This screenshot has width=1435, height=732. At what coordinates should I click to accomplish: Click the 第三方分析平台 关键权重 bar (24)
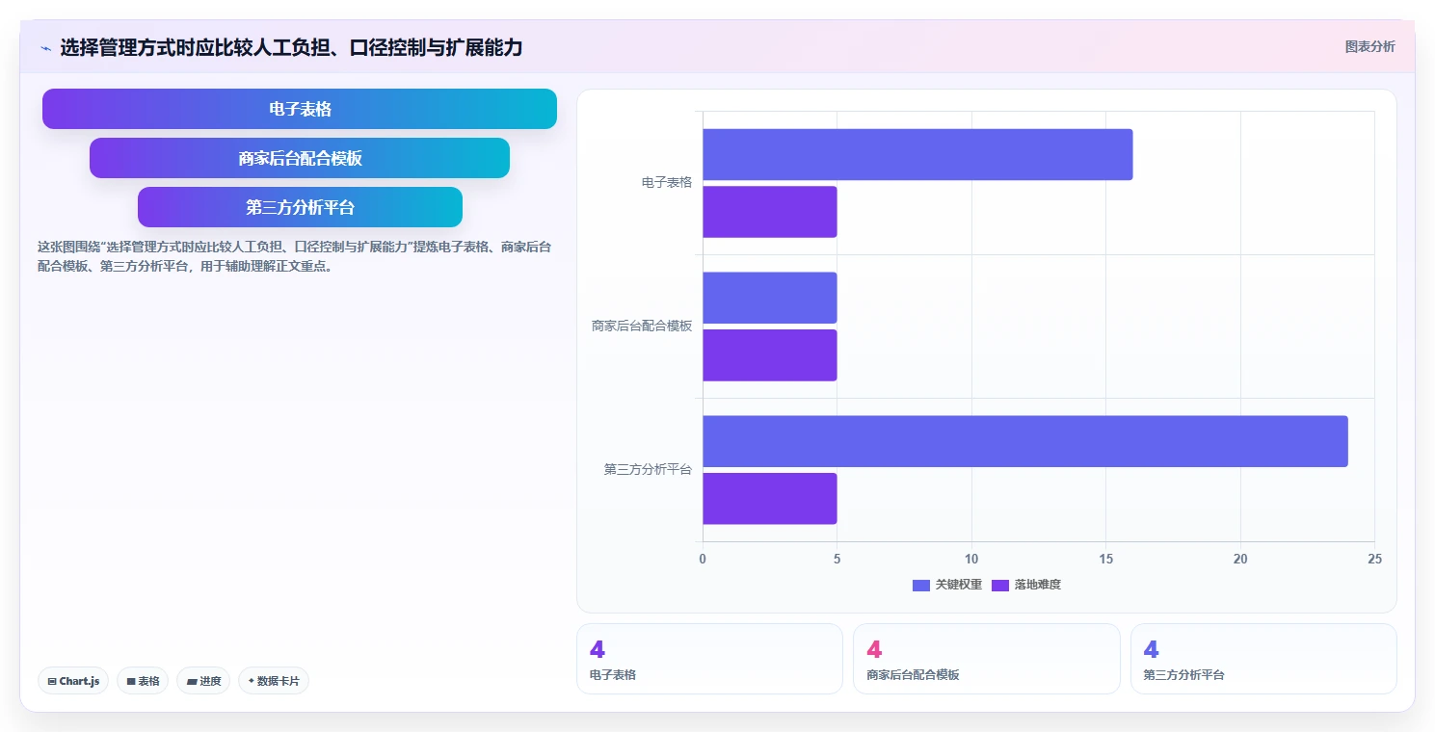tap(1025, 441)
